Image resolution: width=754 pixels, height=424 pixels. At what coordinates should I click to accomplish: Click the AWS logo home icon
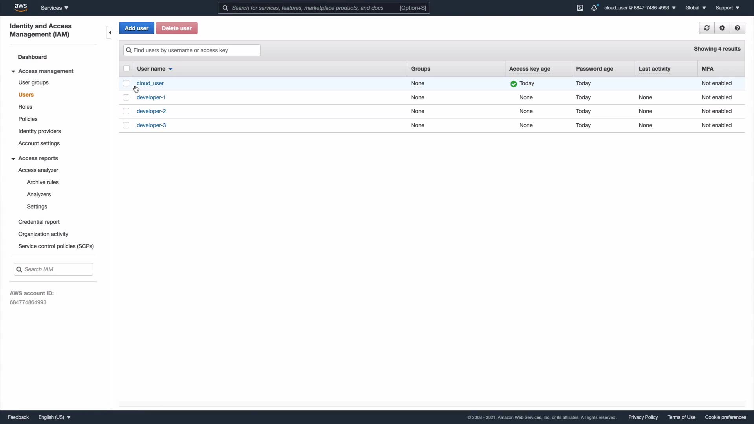tap(20, 7)
